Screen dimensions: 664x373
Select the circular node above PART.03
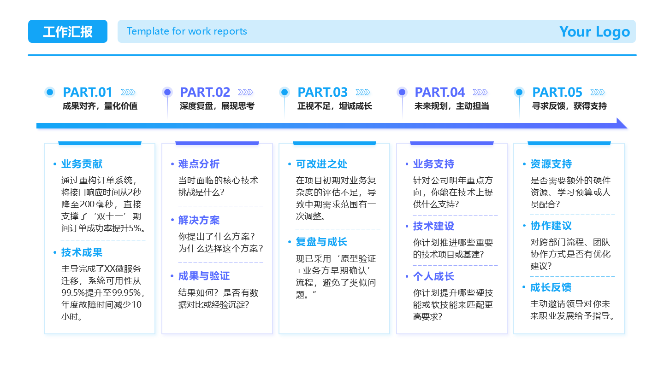click(x=284, y=91)
